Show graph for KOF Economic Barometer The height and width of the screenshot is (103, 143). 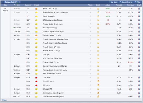pyautogui.click(x=139, y=58)
